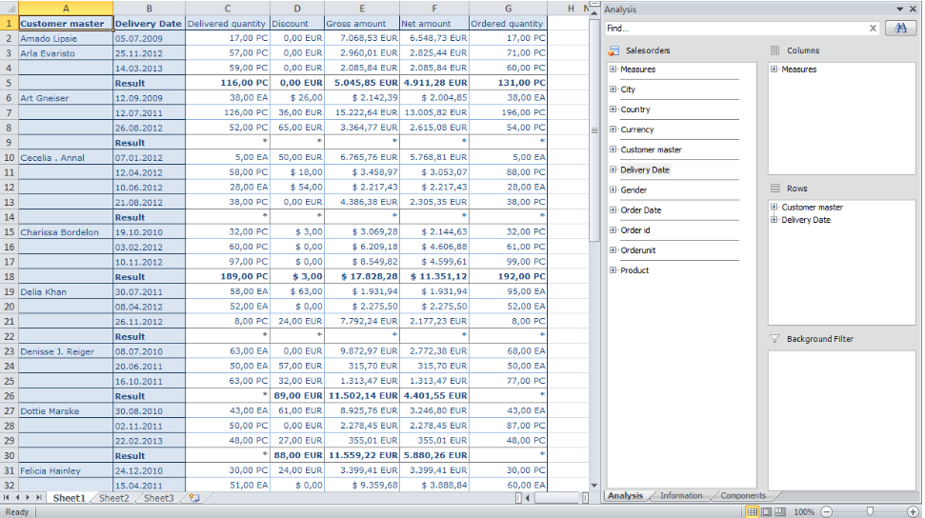The height and width of the screenshot is (518, 925).
Task: Expand Delivery Date in Rows area
Action: (x=774, y=219)
